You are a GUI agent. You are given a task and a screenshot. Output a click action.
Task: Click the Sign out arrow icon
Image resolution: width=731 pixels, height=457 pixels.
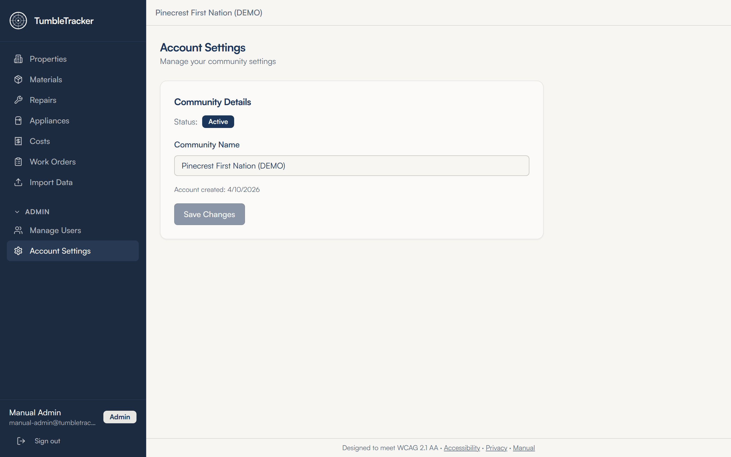tap(21, 441)
